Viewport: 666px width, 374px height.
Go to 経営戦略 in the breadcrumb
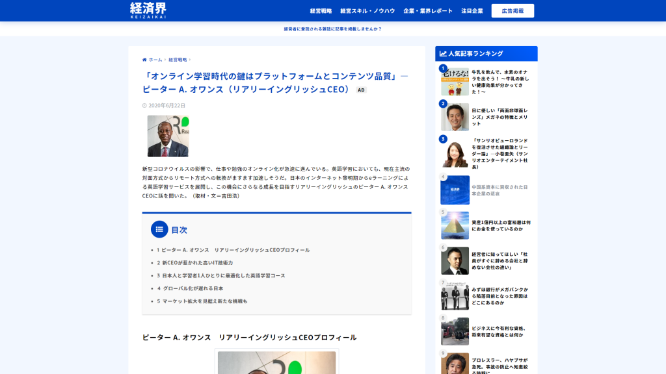point(178,60)
